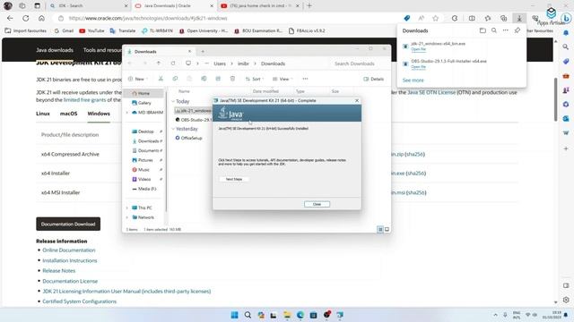Click Users in Explorer breadcrumb path
This screenshot has height=322, width=574.
coord(220,64)
